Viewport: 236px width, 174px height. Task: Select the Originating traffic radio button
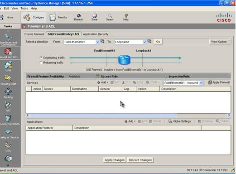[41, 58]
